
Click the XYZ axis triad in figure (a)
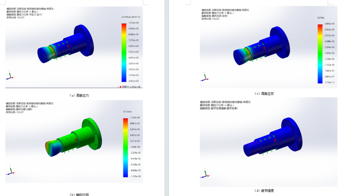(x=10, y=75)
